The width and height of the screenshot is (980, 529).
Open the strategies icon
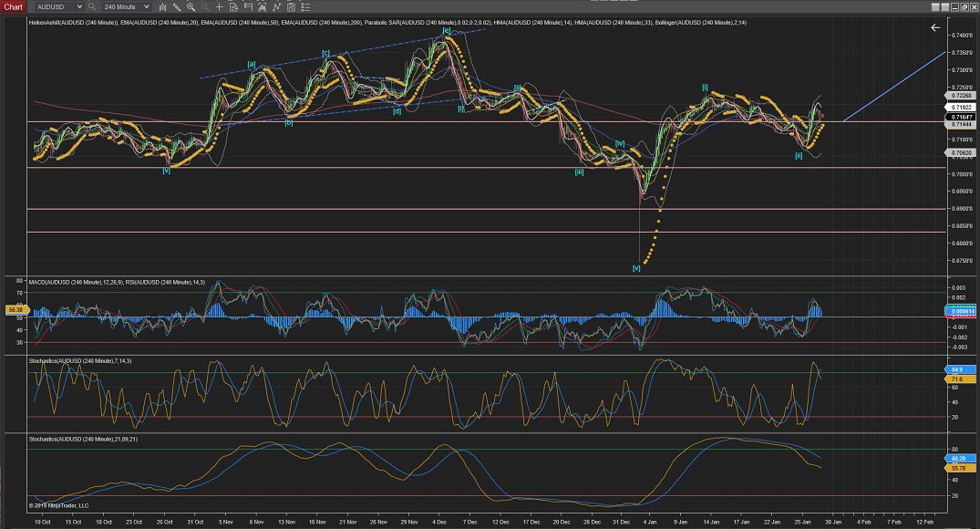coord(291,7)
